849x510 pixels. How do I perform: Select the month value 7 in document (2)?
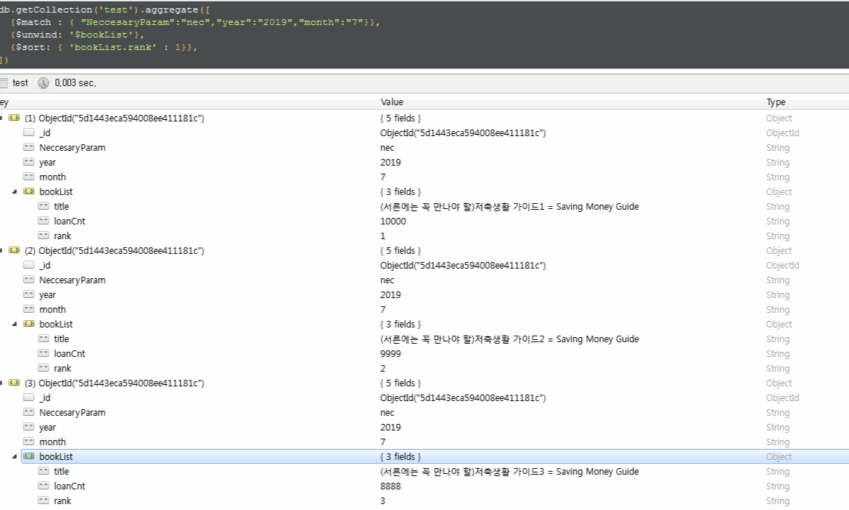[x=383, y=310]
